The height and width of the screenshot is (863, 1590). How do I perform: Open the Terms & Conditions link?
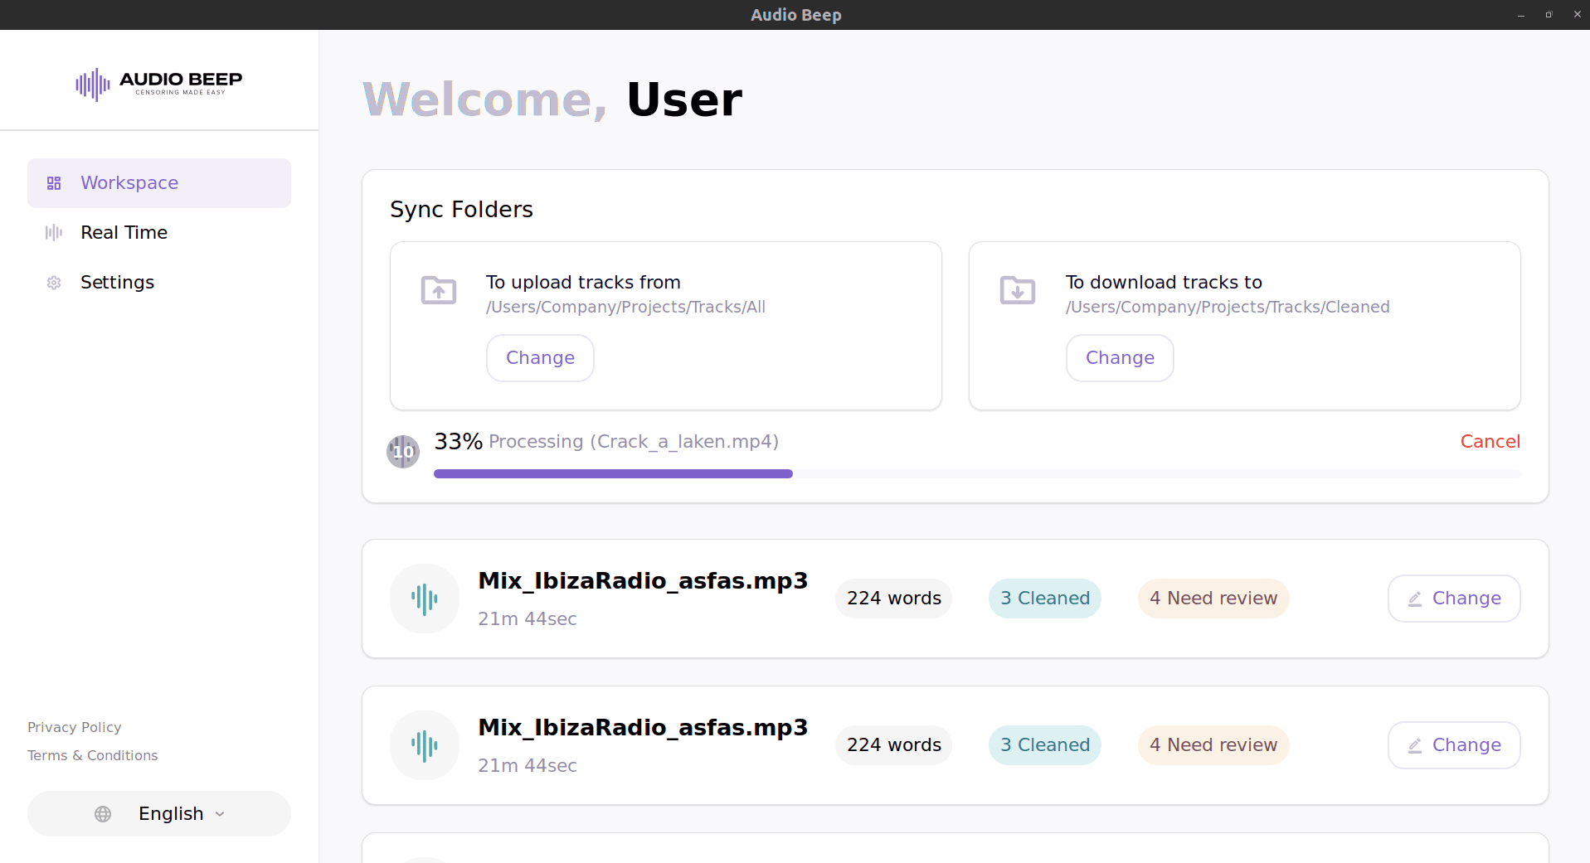coord(92,755)
